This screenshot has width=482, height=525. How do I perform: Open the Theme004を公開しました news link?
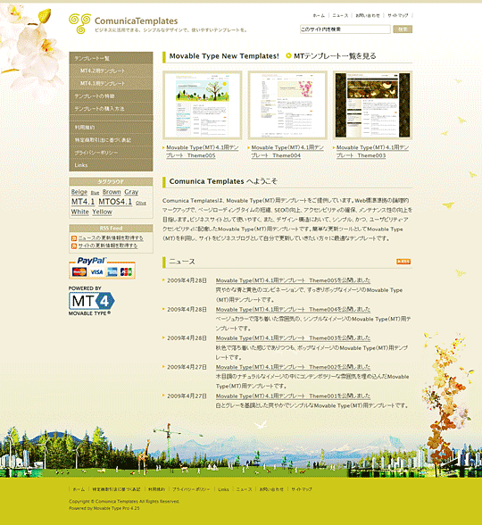(x=293, y=309)
